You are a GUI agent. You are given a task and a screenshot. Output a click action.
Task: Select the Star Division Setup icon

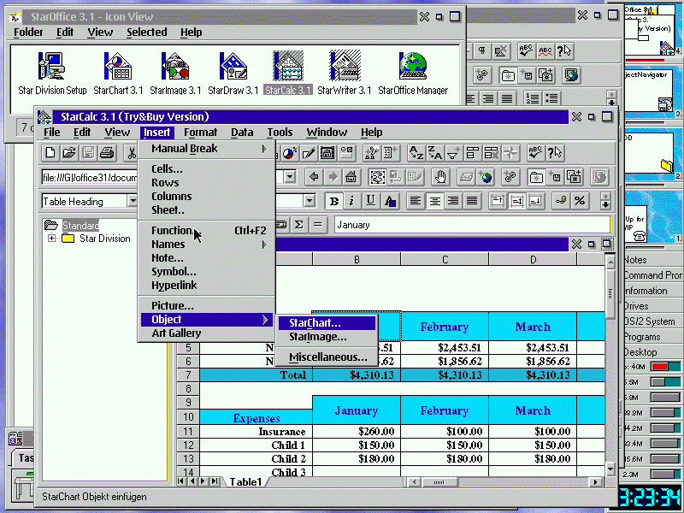click(52, 74)
